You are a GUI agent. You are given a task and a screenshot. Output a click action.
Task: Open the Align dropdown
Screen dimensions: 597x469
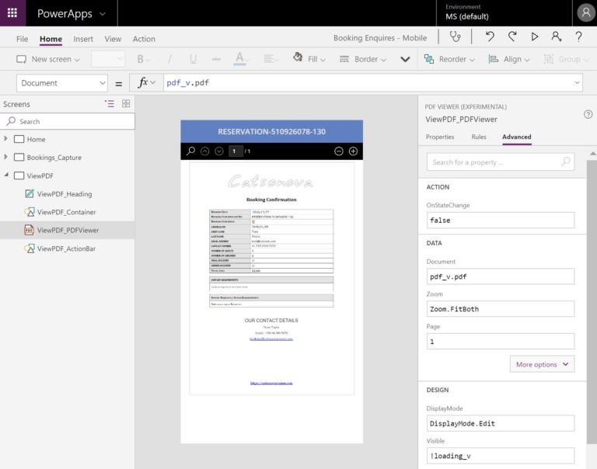509,59
